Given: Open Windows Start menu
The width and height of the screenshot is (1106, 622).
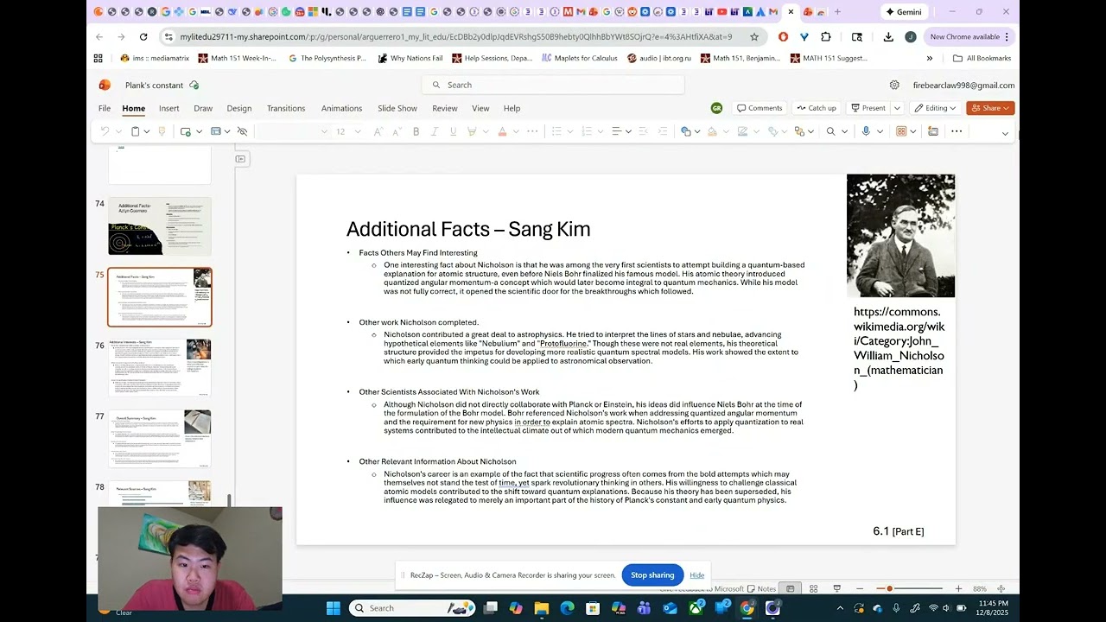Looking at the screenshot, I should tap(333, 608).
